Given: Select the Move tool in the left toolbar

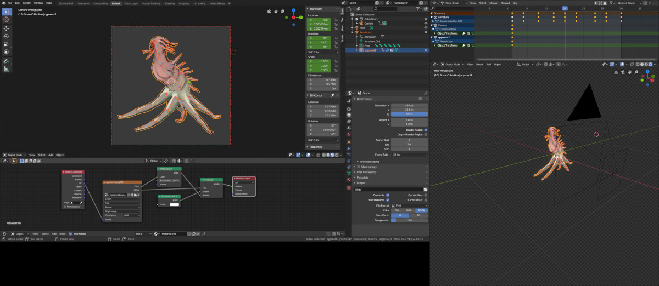Looking at the screenshot, I should (7, 28).
